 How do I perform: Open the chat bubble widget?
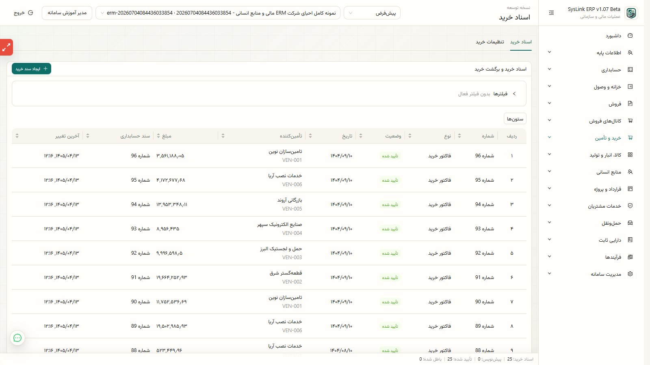17,338
